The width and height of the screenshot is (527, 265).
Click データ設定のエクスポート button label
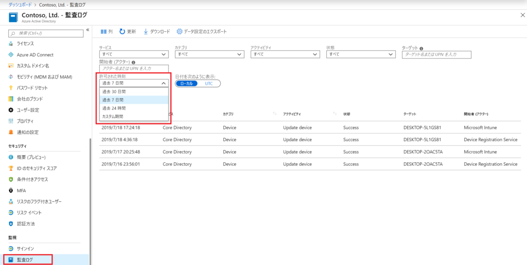pyautogui.click(x=205, y=31)
